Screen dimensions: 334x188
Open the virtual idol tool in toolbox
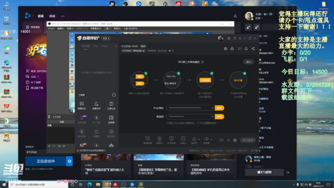[82, 133]
